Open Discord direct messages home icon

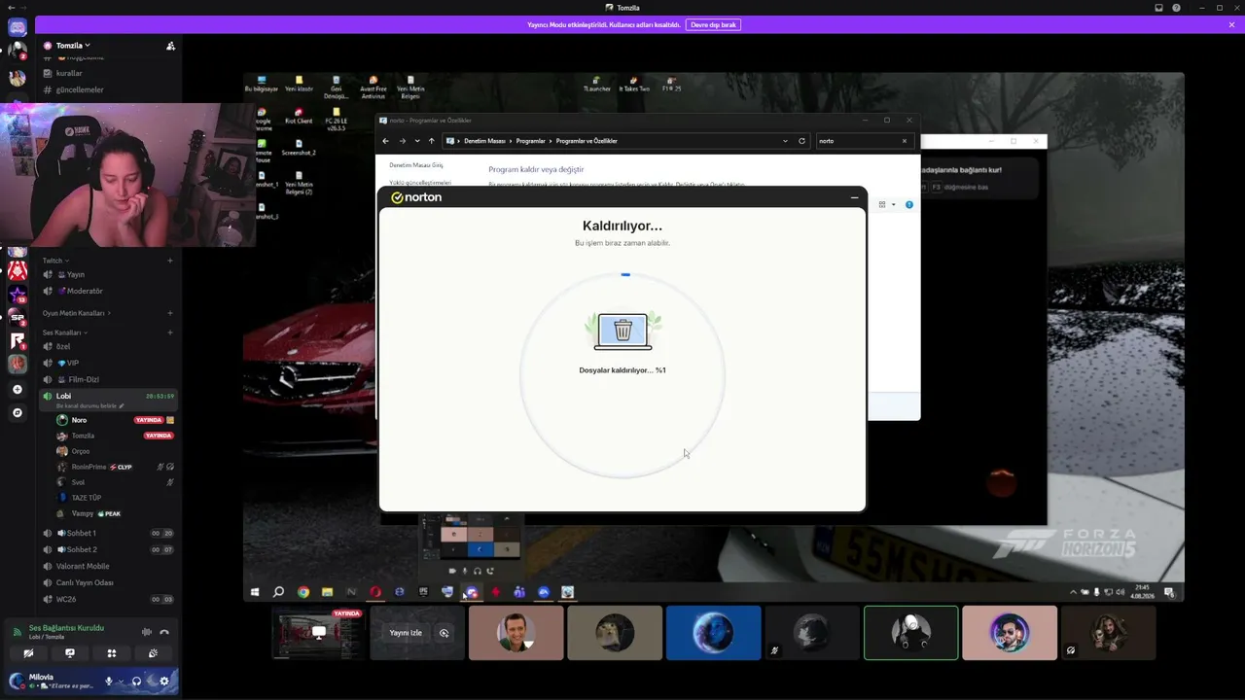click(x=17, y=27)
